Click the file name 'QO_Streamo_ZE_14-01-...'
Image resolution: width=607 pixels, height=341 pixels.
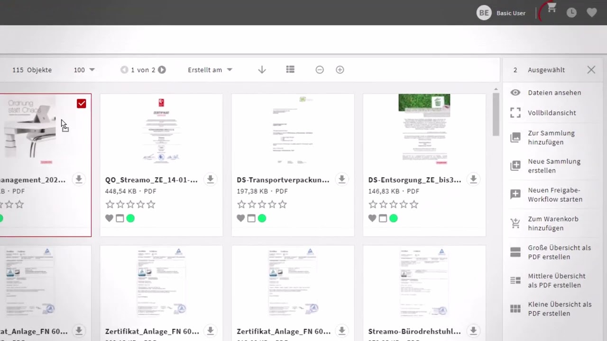(x=151, y=180)
